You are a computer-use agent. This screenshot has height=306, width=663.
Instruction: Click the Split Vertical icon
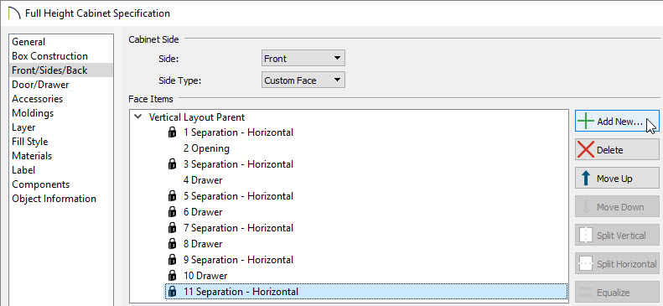586,236
